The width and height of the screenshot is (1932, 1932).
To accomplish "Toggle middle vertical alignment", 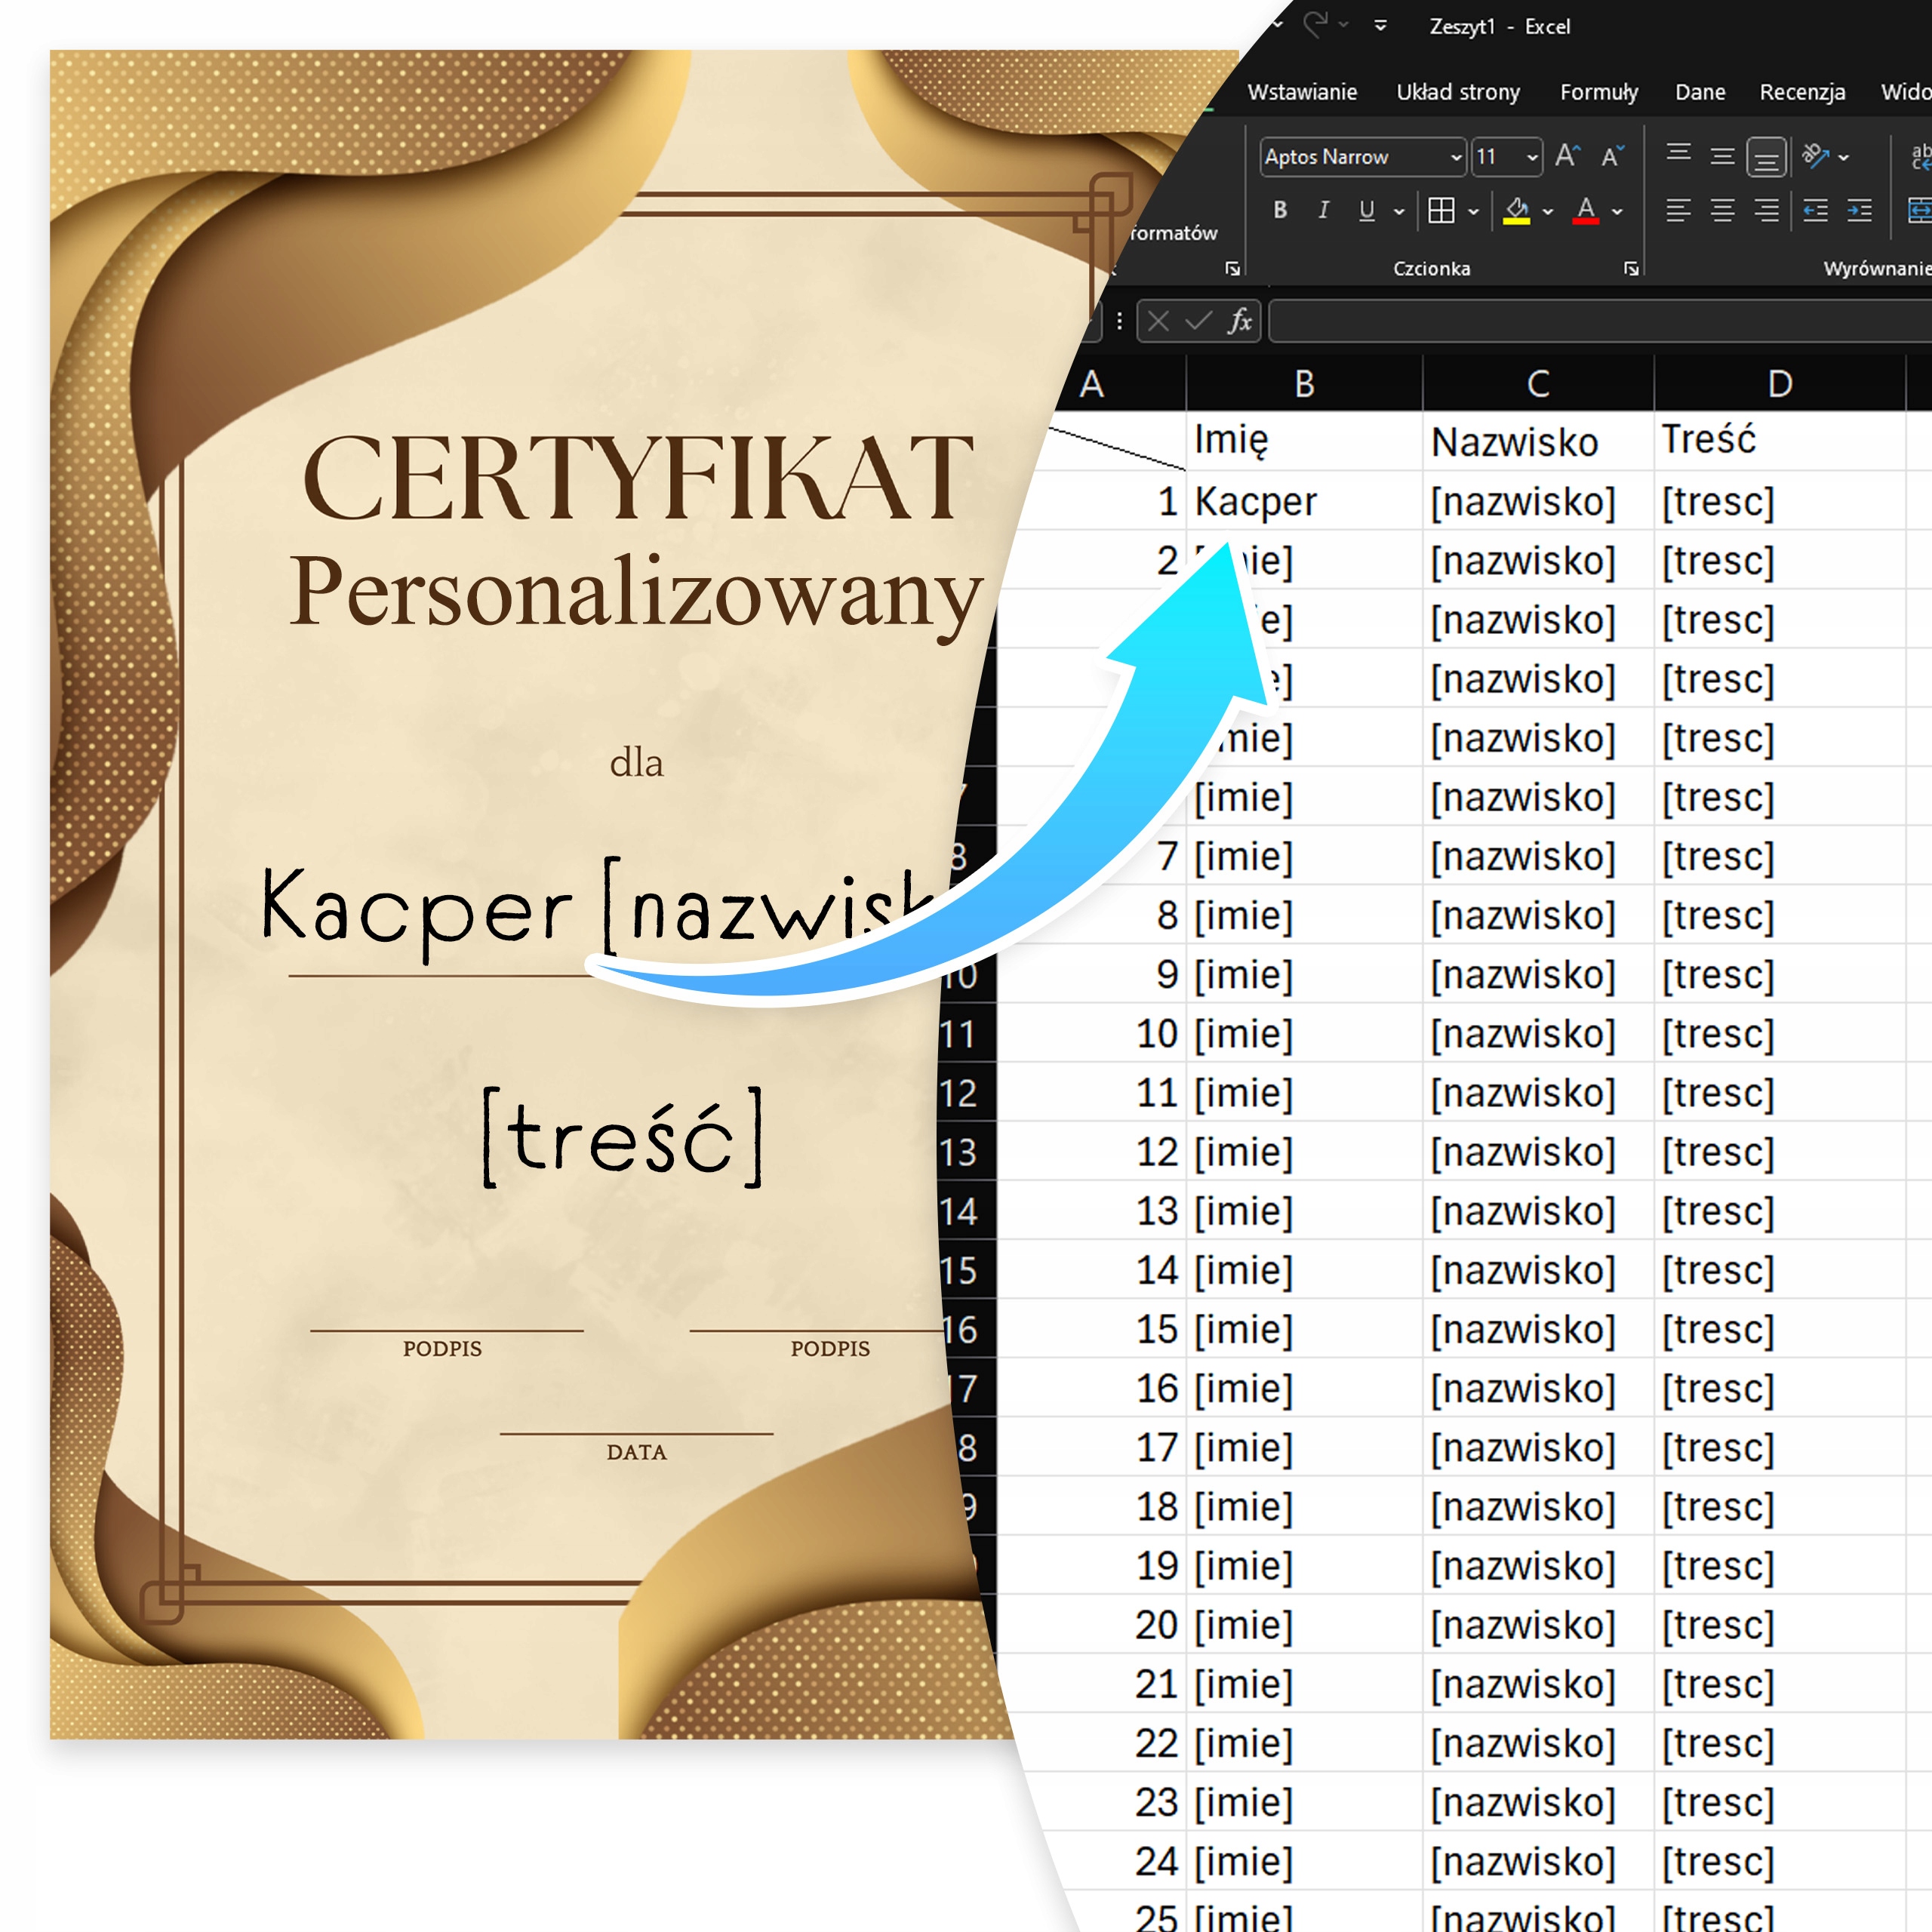I will [1722, 153].
